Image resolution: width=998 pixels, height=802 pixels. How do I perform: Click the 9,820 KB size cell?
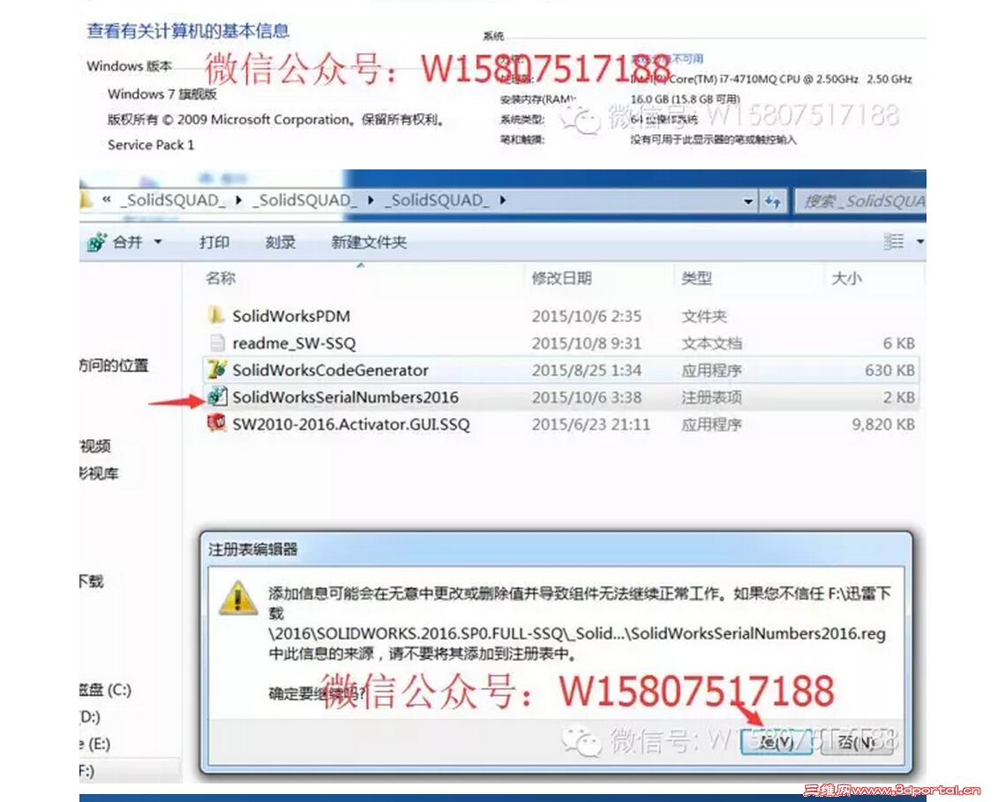point(883,424)
